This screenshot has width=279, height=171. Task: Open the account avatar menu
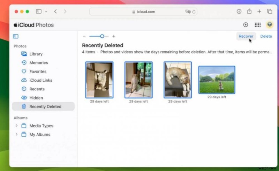[x=270, y=24]
